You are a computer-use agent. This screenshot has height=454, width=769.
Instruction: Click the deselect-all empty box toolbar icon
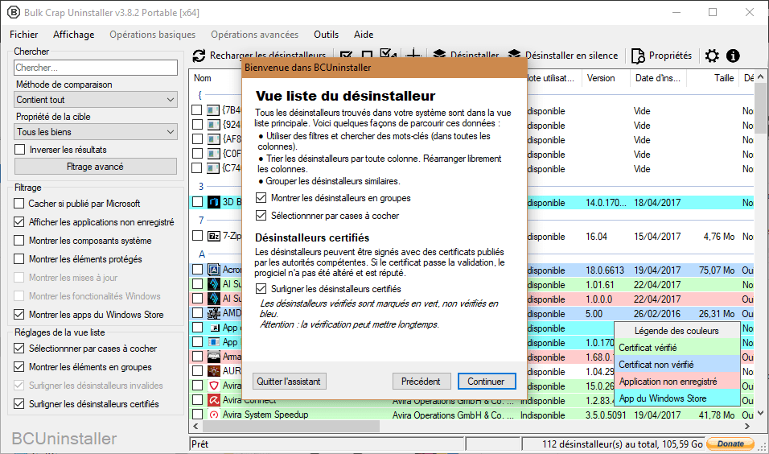click(x=367, y=56)
